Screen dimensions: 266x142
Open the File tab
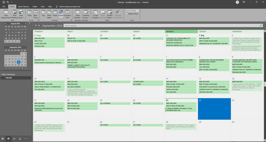coord(4,7)
